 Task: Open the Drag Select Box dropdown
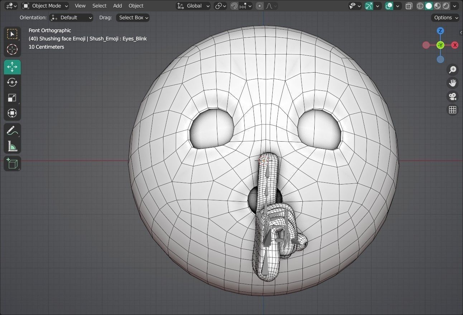[133, 18]
